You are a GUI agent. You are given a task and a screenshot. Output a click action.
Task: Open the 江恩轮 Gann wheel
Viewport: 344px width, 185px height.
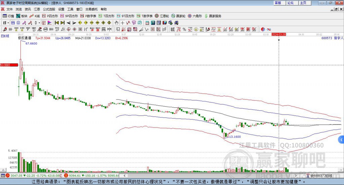click(162, 16)
